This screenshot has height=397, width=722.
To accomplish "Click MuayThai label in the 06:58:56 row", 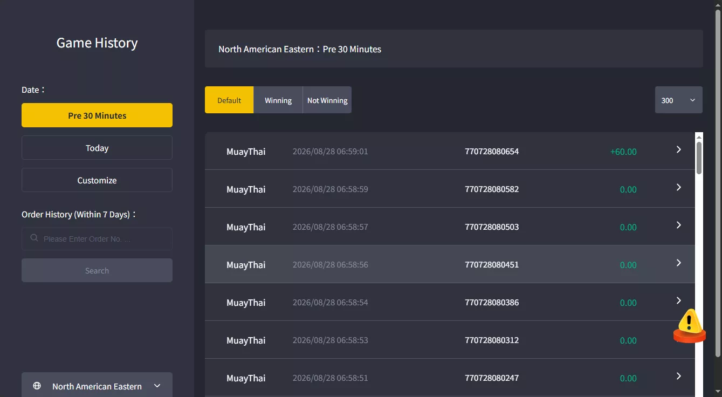I will tap(246, 265).
